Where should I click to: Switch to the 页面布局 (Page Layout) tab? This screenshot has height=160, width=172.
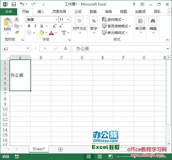[x=59, y=12]
